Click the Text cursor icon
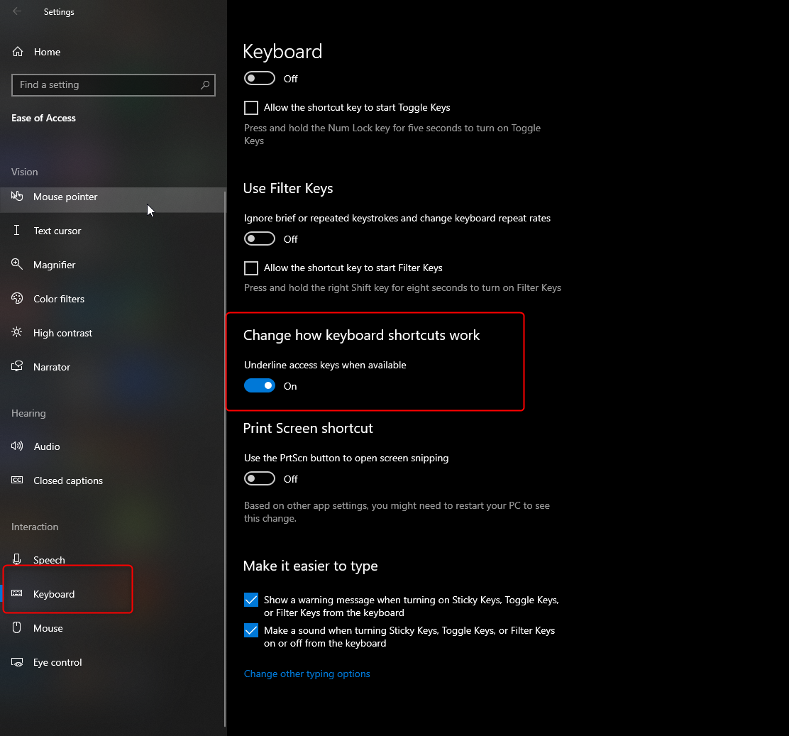 point(17,230)
